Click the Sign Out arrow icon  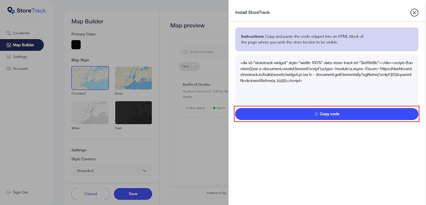pyautogui.click(x=9, y=192)
